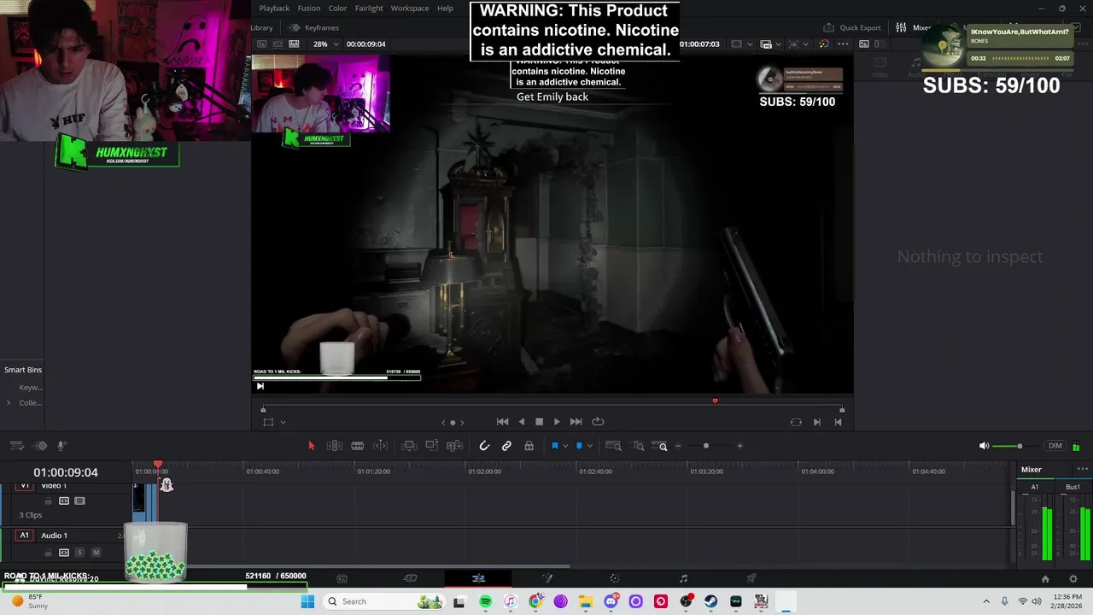The height and width of the screenshot is (615, 1093).
Task: Jump to previous clip edit
Action: [x=838, y=422]
